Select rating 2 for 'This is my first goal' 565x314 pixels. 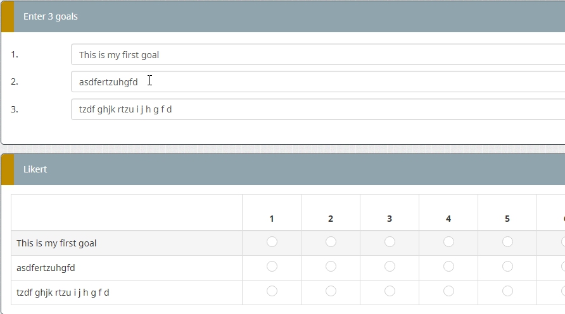coord(331,242)
